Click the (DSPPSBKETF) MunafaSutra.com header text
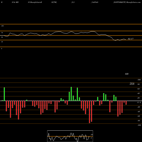142x142 pixels. pyautogui.click(x=127, y=2)
